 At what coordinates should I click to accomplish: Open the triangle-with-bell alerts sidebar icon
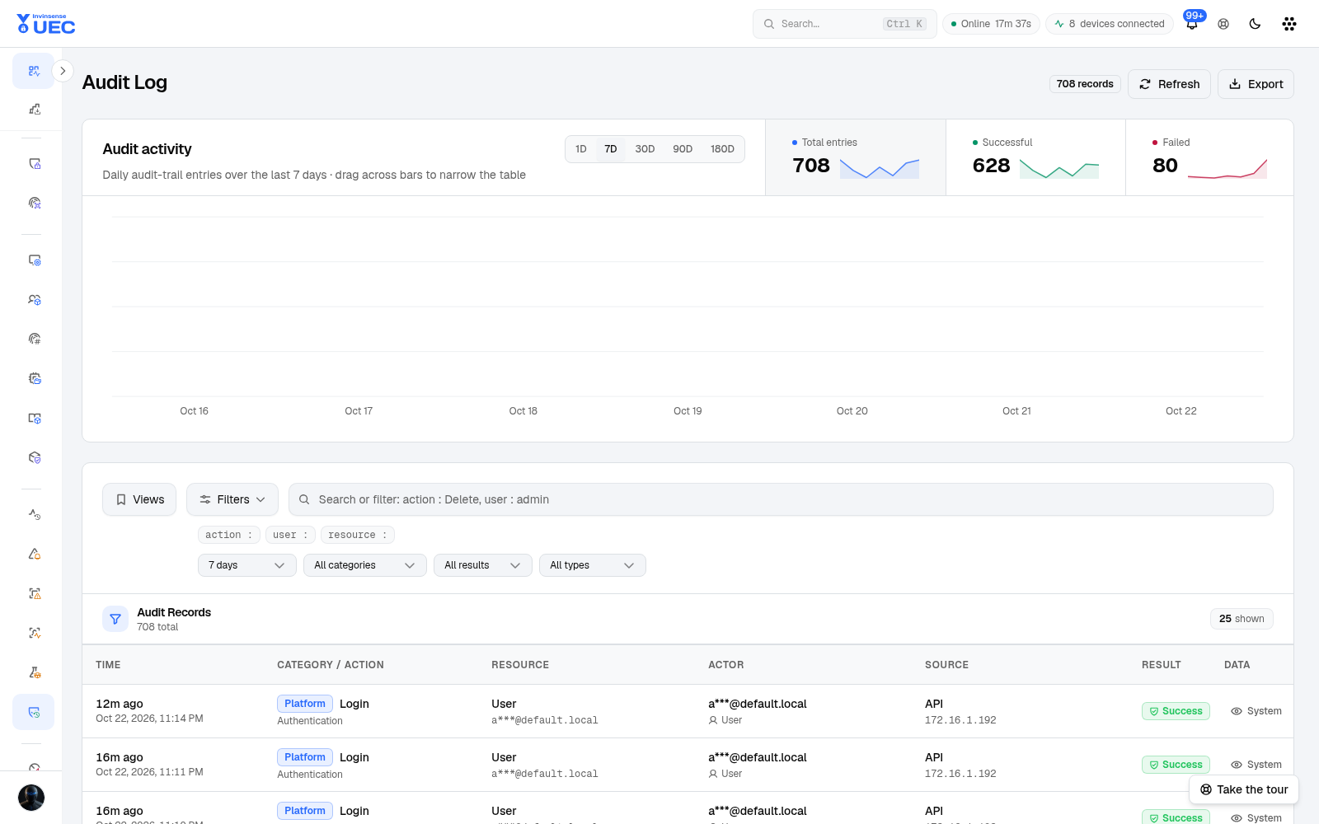point(34,554)
